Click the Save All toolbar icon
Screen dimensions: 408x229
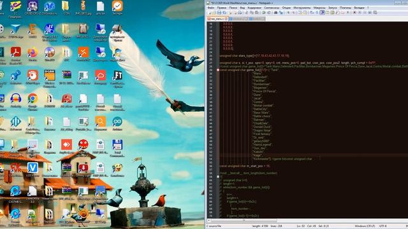click(224, 13)
